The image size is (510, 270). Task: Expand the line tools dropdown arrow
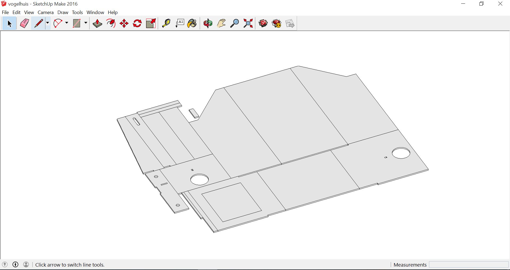(x=48, y=23)
